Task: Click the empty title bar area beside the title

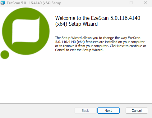Action: (x=88, y=3)
